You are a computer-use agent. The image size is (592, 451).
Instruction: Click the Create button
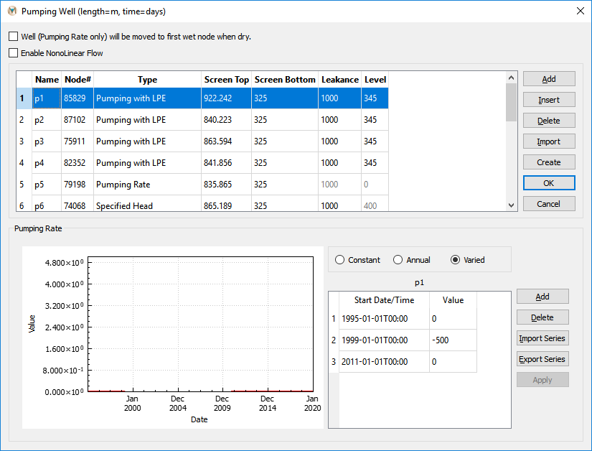pos(549,162)
